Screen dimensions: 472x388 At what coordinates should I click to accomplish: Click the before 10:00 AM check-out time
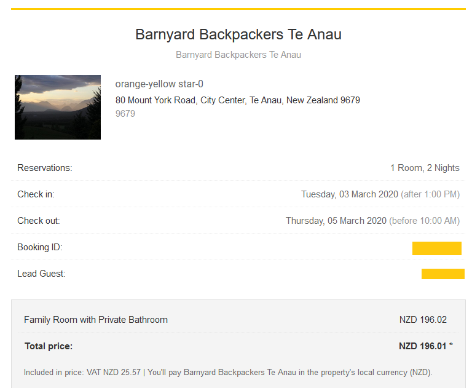point(424,221)
